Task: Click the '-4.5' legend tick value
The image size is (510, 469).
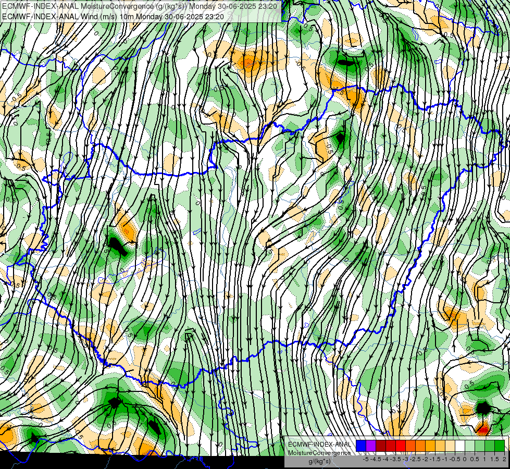Action: point(376,459)
